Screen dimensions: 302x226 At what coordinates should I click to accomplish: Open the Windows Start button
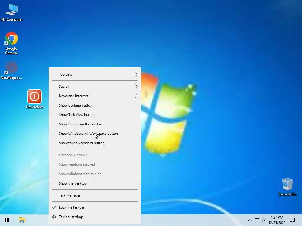7,220
